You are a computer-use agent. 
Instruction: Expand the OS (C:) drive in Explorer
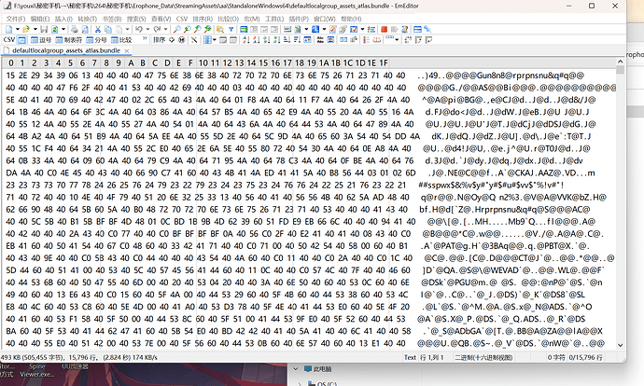point(300,383)
